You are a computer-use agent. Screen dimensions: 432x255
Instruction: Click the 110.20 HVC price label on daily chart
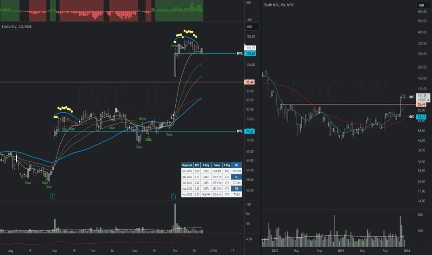click(x=250, y=53)
